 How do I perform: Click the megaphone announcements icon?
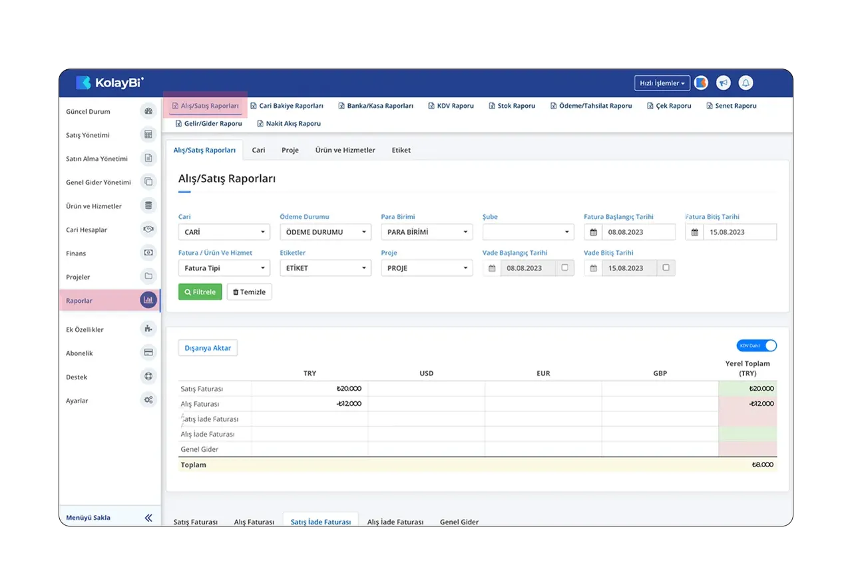pos(724,83)
